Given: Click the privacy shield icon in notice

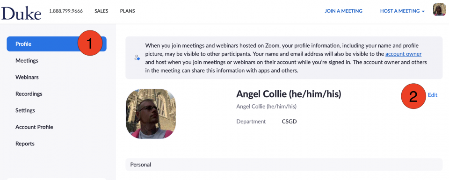Looking at the screenshot, I should coord(137,58).
